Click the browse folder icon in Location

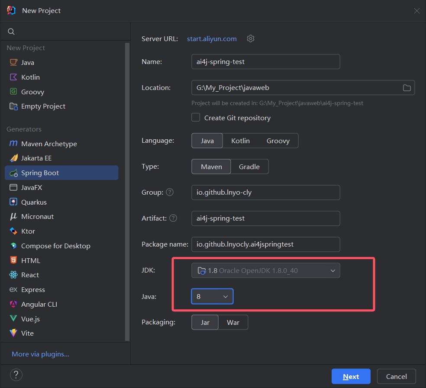pos(407,88)
